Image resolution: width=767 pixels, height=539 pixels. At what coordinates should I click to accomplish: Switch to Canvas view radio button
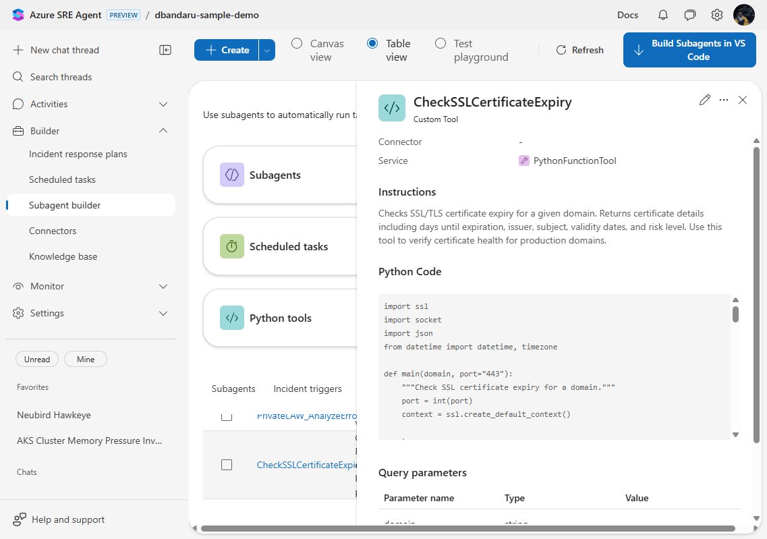(297, 43)
